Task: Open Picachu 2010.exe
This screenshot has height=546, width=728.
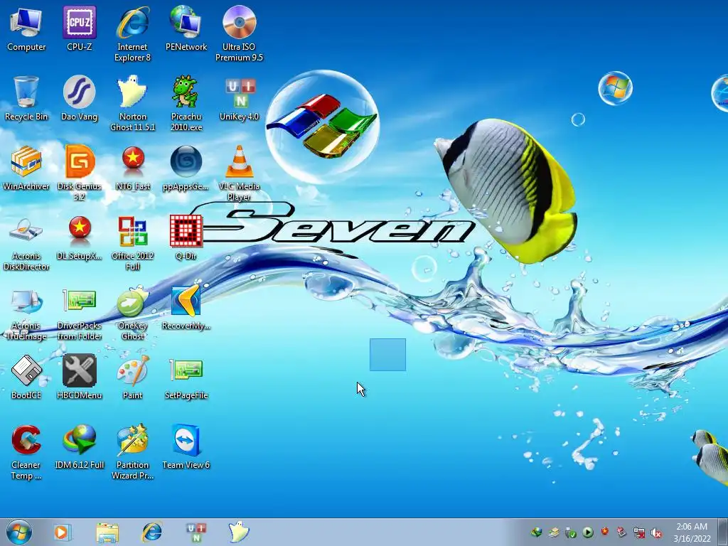Action: 186,104
